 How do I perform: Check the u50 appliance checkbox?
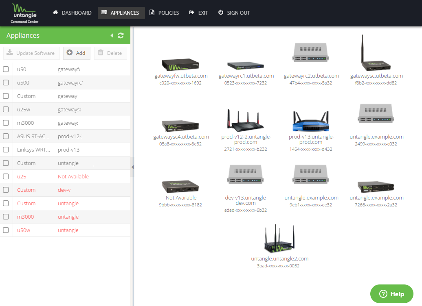[x=6, y=69]
